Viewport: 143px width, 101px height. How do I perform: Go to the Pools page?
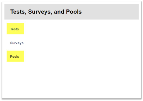[15, 57]
